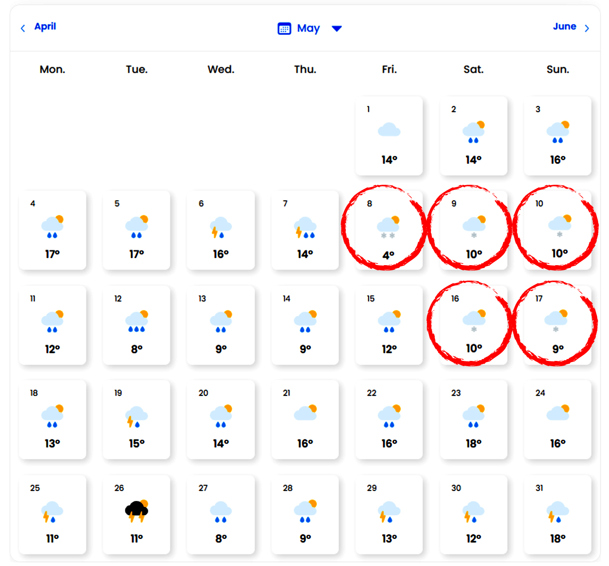The height and width of the screenshot is (566, 609).
Task: Select the May 31 day card
Action: (x=557, y=515)
